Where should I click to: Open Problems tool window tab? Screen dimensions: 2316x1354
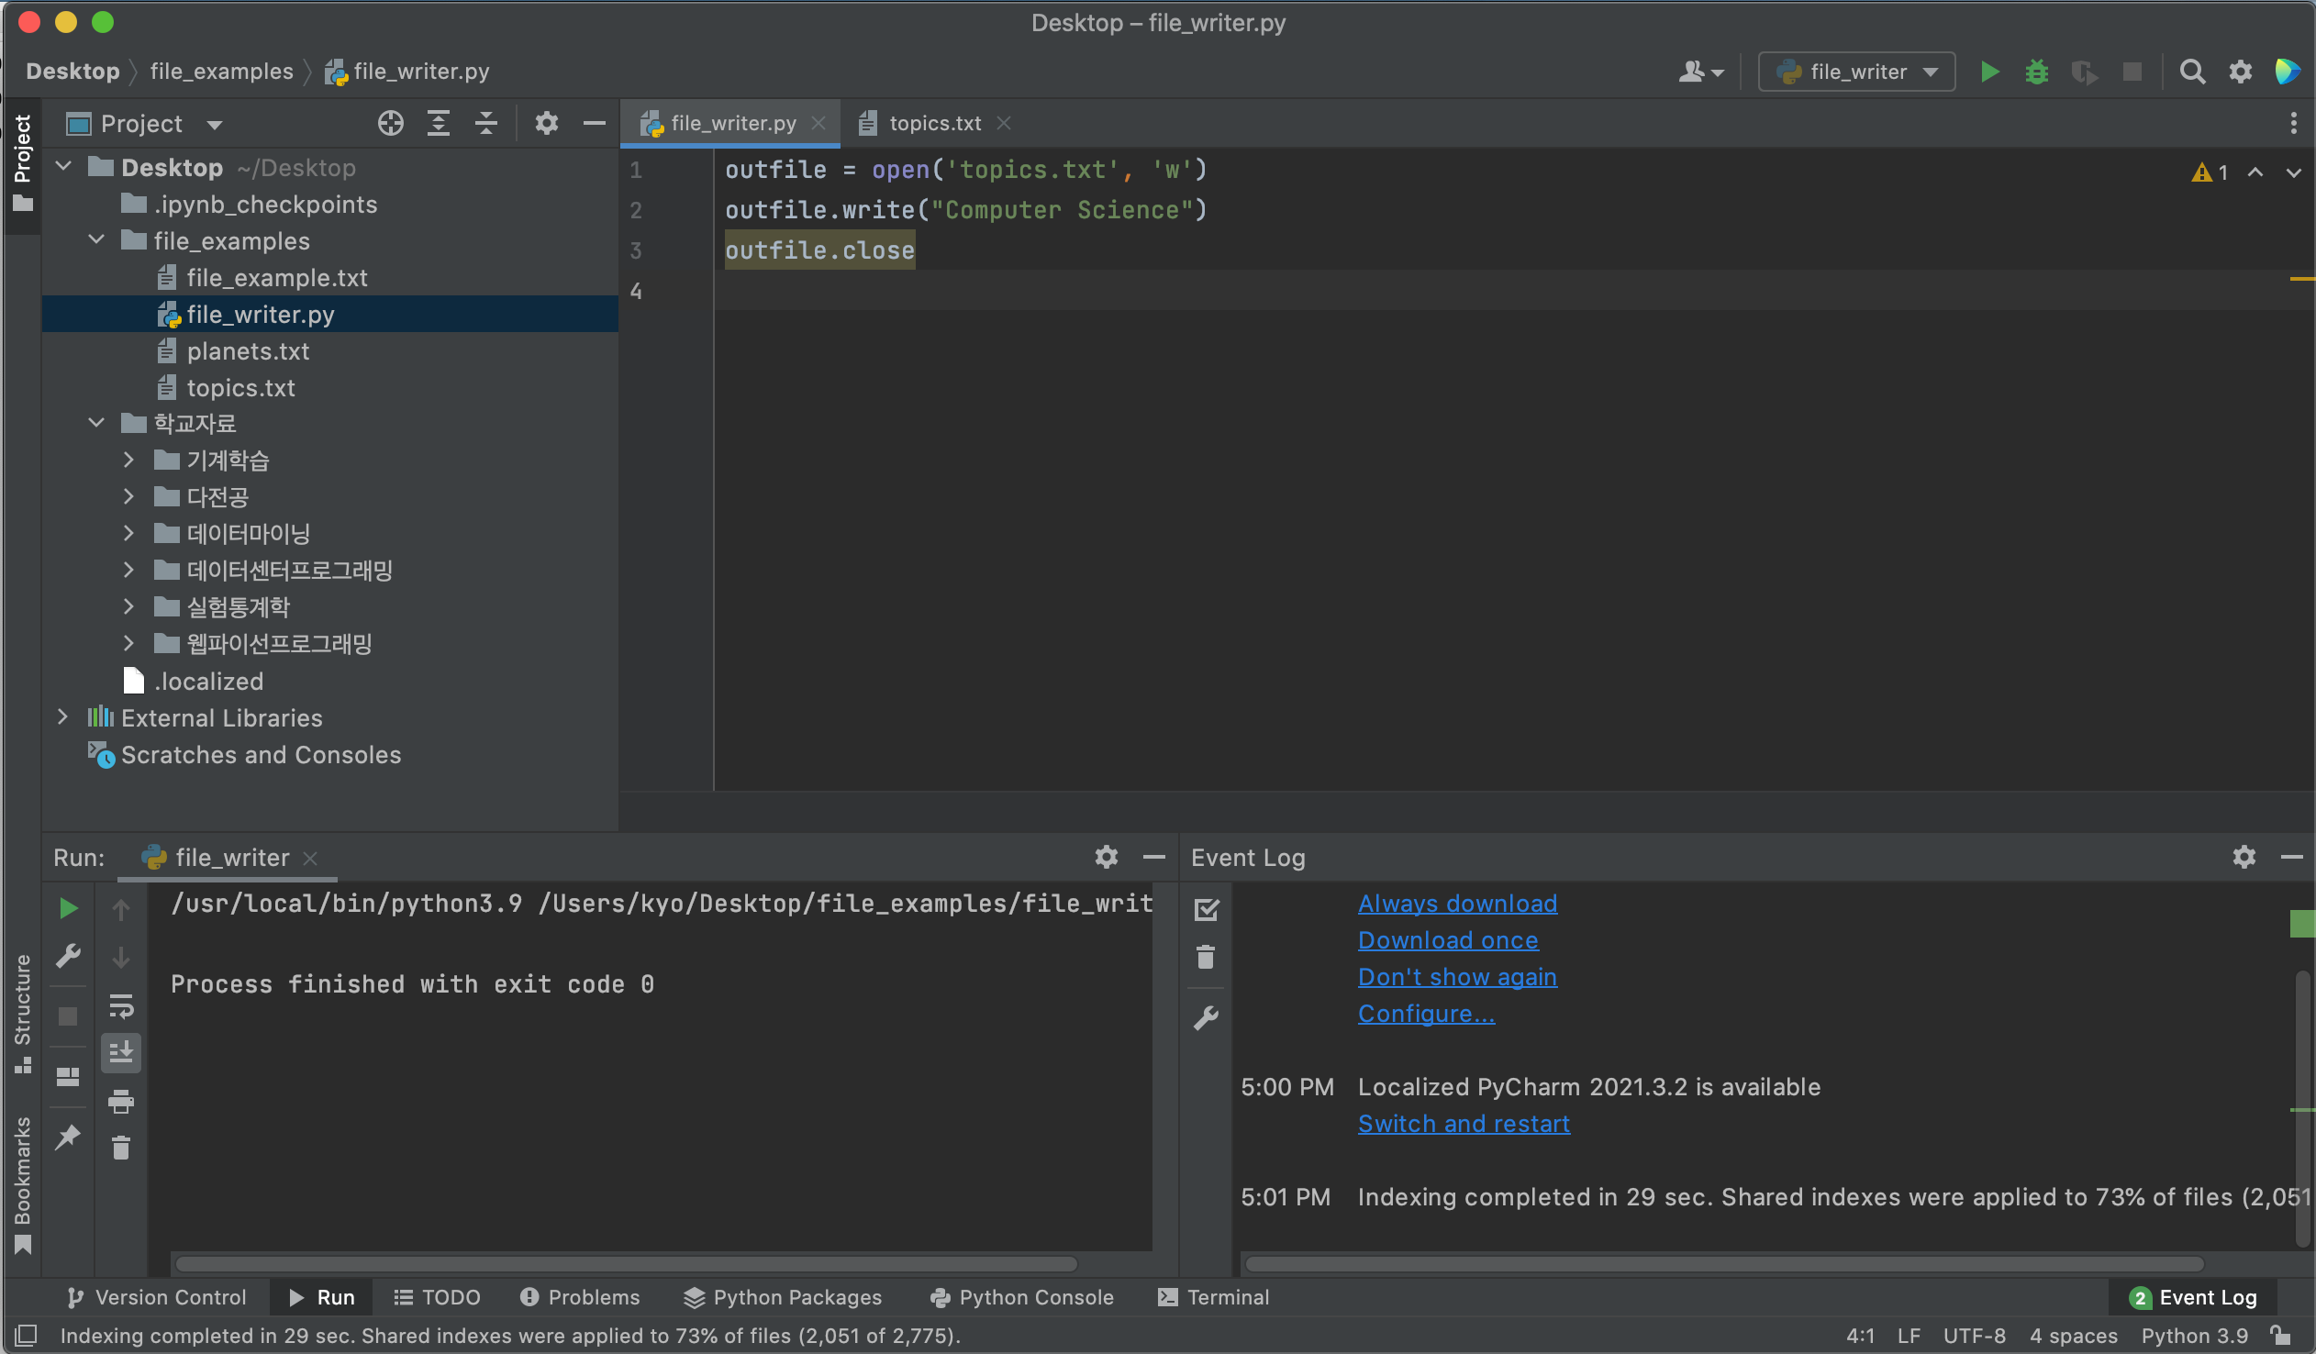point(580,1297)
